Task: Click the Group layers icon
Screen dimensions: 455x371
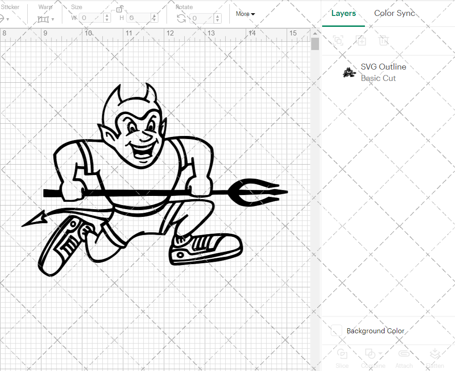Action: click(x=338, y=41)
